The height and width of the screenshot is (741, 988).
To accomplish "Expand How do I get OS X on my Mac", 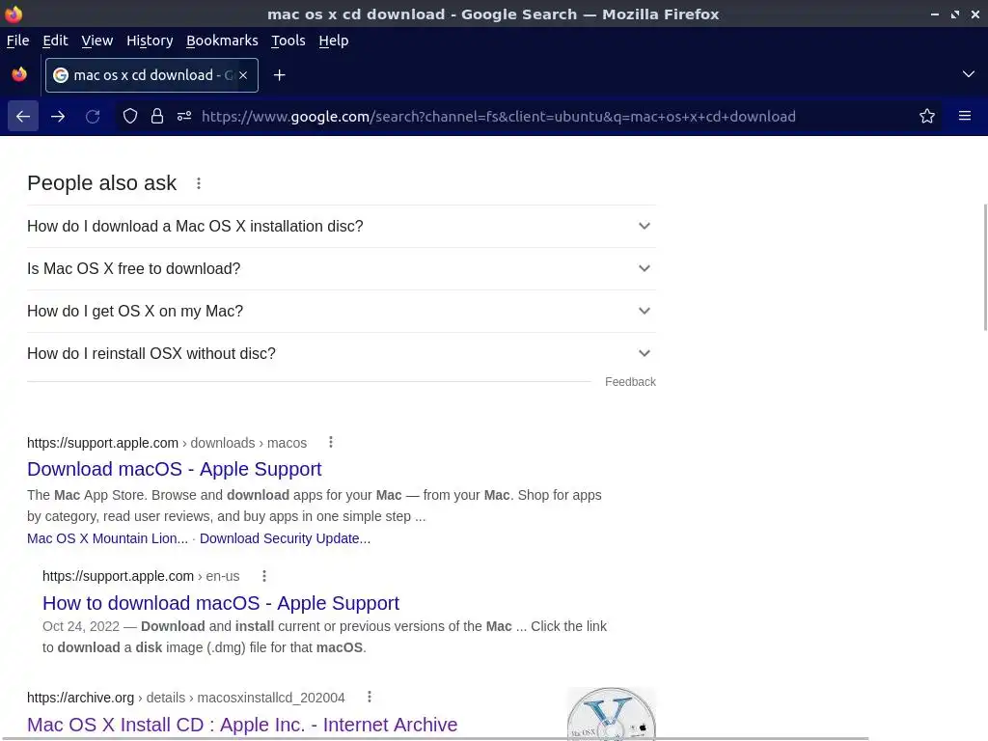I will point(341,312).
